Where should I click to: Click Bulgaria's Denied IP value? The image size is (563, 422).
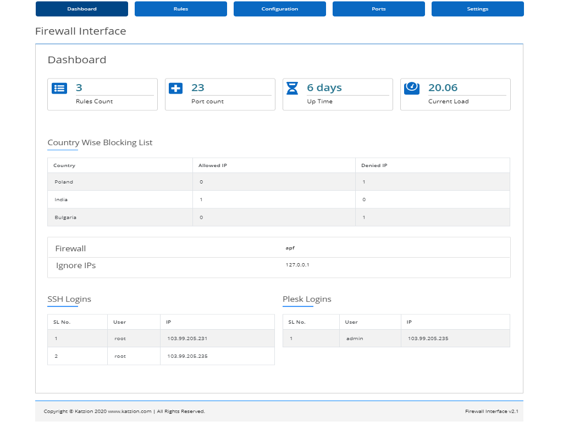(364, 218)
